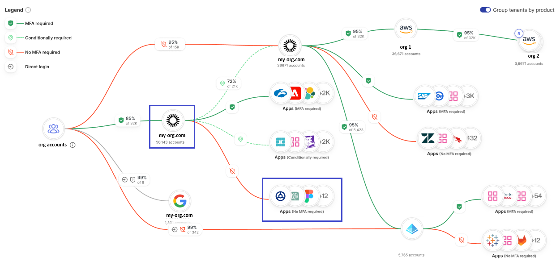This screenshot has width=560, height=270.
Task: Open the +54 apps counter
Action: click(536, 195)
